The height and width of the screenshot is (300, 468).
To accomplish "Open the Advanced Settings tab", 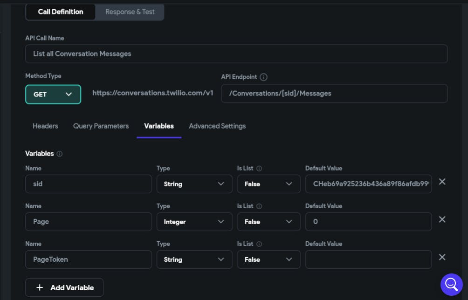I will pyautogui.click(x=217, y=126).
